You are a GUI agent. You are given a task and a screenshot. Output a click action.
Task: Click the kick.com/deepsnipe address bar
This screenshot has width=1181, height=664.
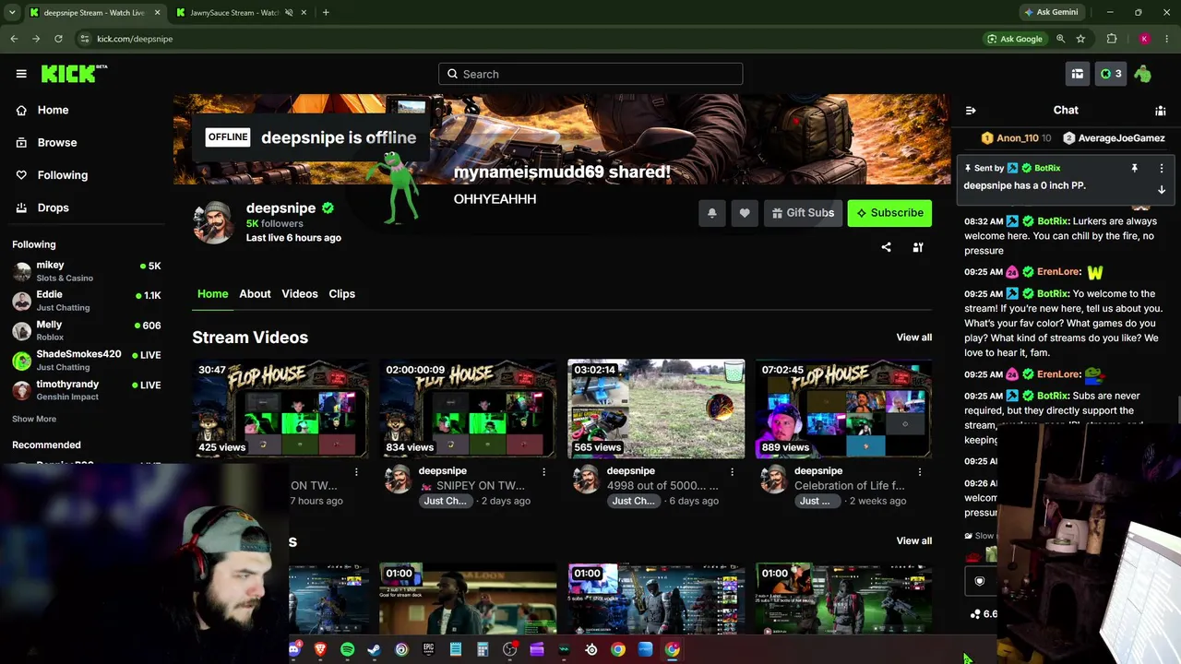135,39
